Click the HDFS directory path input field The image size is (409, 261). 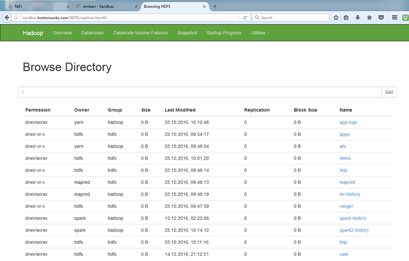199,92
